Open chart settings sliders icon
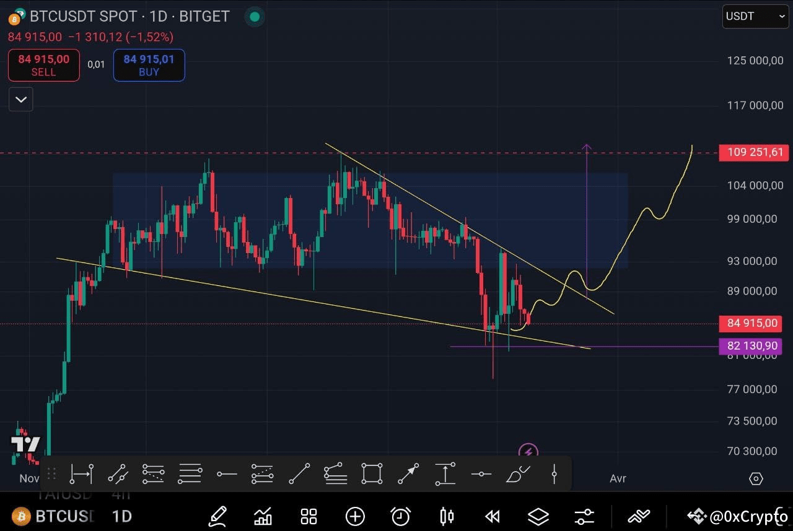The width and height of the screenshot is (793, 531). [584, 516]
